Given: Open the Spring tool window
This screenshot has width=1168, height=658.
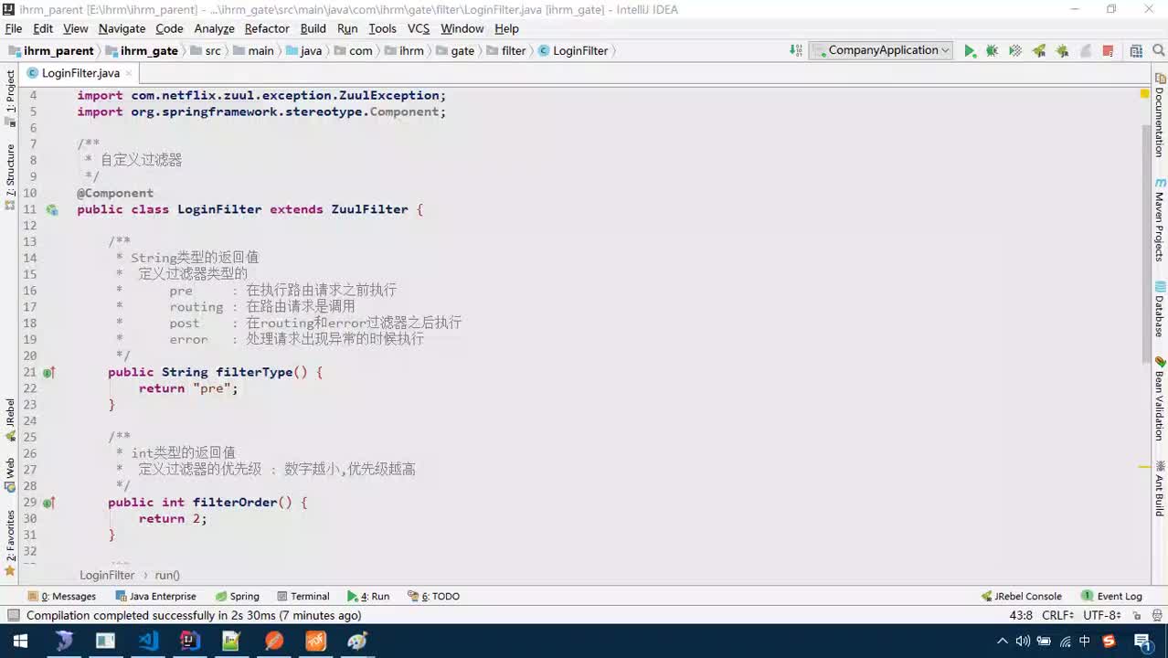Looking at the screenshot, I should (238, 596).
